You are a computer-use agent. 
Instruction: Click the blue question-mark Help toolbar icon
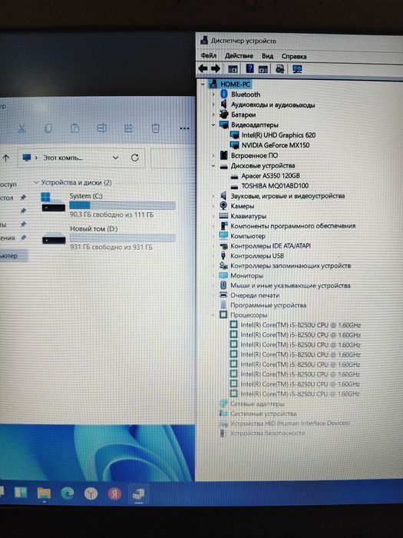[249, 68]
